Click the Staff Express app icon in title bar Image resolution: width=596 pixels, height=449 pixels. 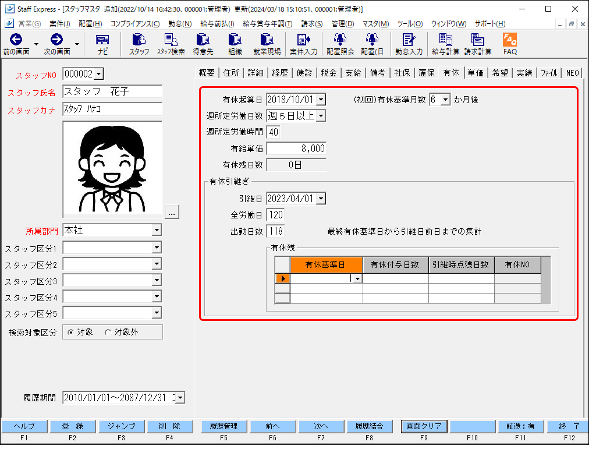[9, 9]
